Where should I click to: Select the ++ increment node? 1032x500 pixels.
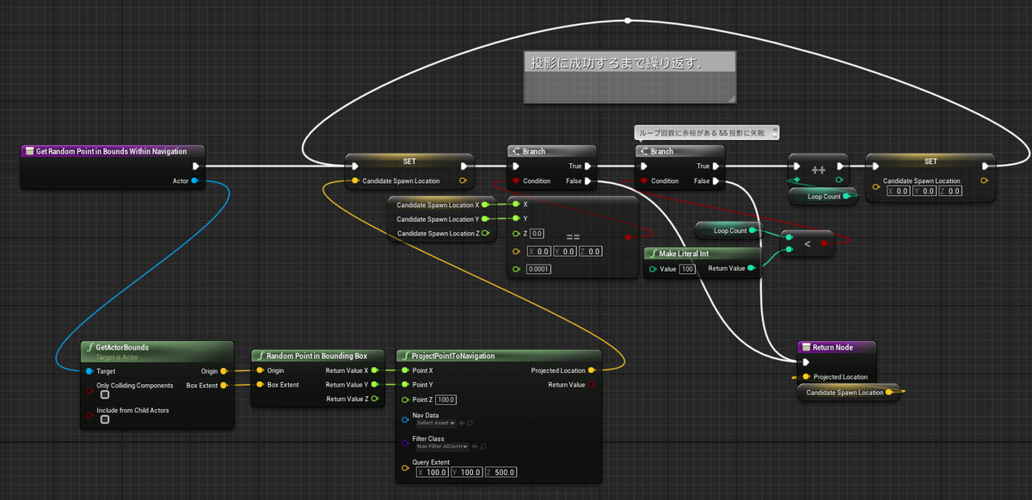pos(819,170)
